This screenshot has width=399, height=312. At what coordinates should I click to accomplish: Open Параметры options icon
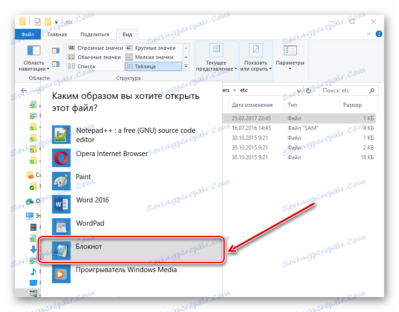[290, 50]
